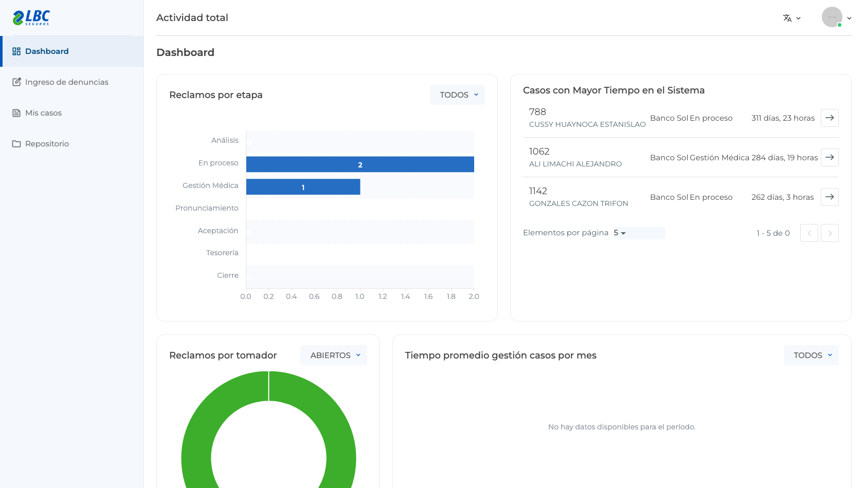Select the Dashboard menu item
Viewport: 864px width, 488px height.
coord(72,51)
